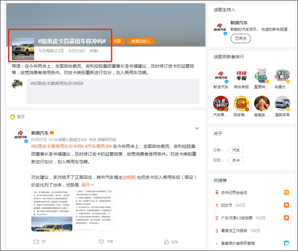
Task: Open 新浪汽车 host avatar in sidebar
Action: [x=220, y=28]
